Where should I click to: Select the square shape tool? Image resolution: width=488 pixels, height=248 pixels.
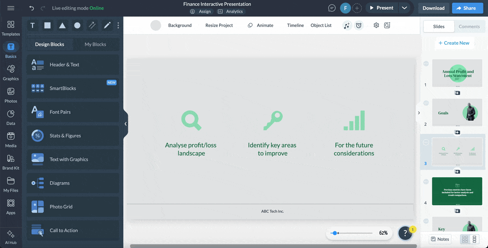(x=48, y=25)
